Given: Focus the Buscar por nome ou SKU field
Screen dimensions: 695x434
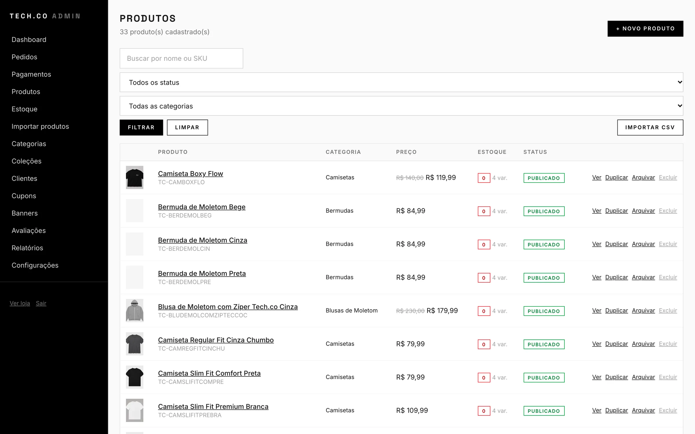Looking at the screenshot, I should (181, 58).
